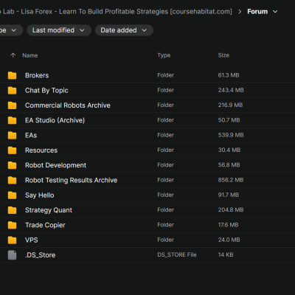Click the Resources folder icon

pos(12,150)
